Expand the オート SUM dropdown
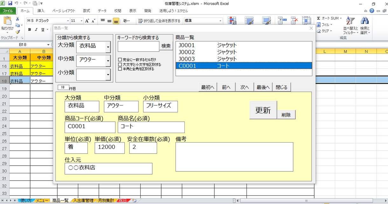The image size is (388, 204). tap(341, 18)
